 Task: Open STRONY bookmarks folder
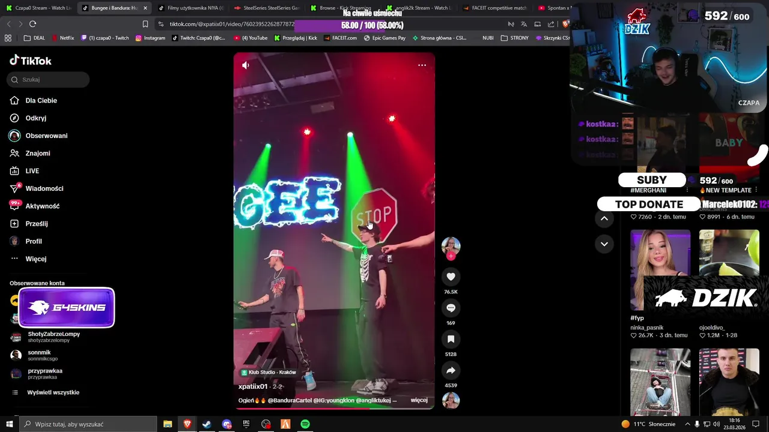515,38
